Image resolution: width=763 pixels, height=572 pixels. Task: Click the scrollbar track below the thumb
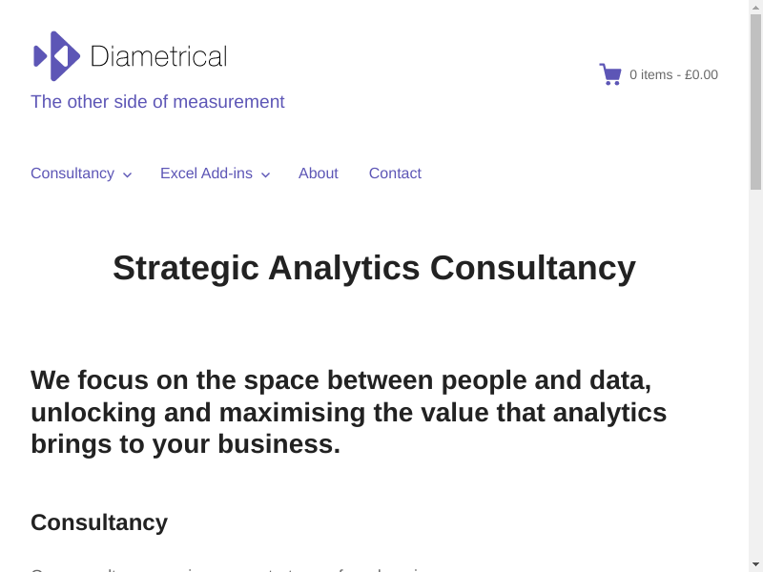(755, 381)
